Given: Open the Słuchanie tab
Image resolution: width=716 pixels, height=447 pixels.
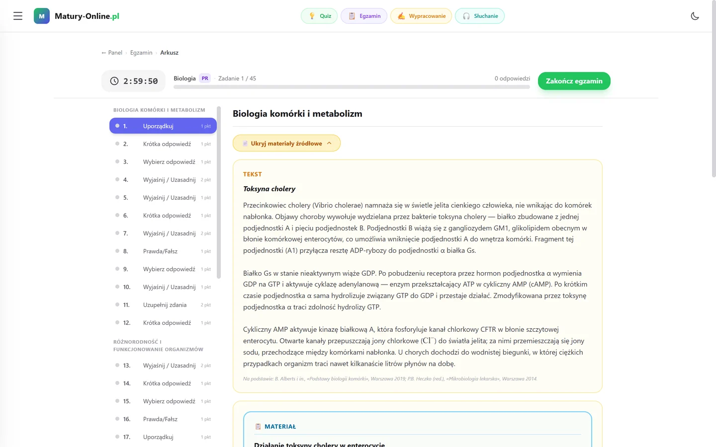Looking at the screenshot, I should pyautogui.click(x=480, y=16).
